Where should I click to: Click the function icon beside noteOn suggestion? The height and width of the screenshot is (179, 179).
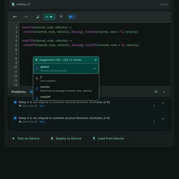pyautogui.click(x=37, y=89)
